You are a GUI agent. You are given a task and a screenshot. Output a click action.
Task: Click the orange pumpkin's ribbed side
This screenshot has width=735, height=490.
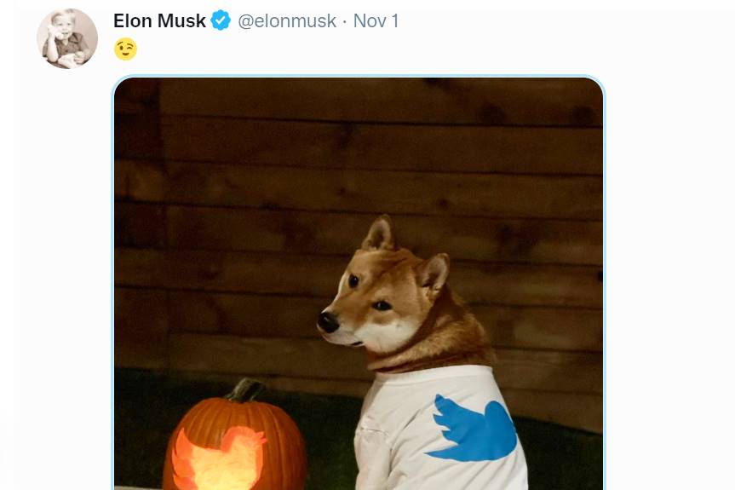pyautogui.click(x=284, y=450)
